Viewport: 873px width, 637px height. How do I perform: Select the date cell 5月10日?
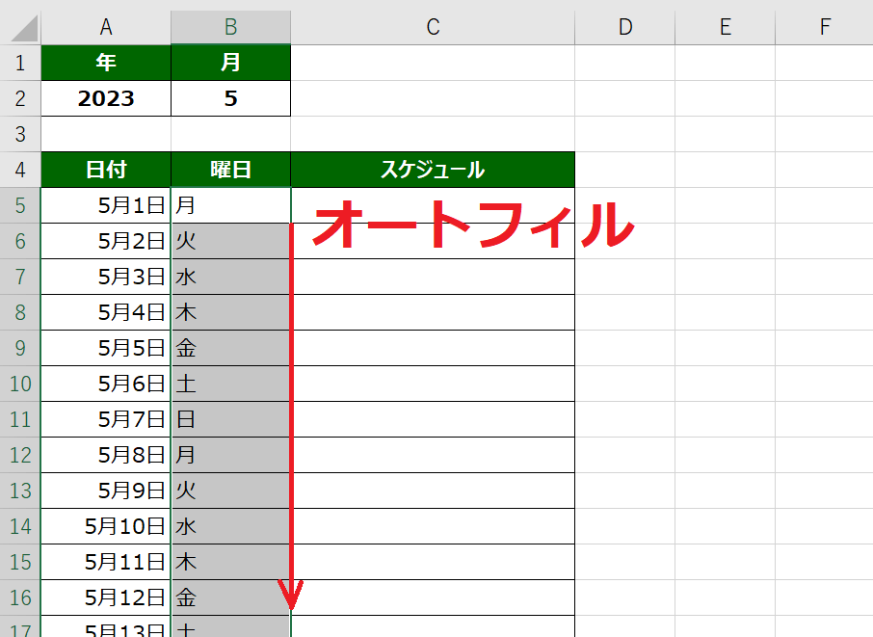pyautogui.click(x=106, y=526)
